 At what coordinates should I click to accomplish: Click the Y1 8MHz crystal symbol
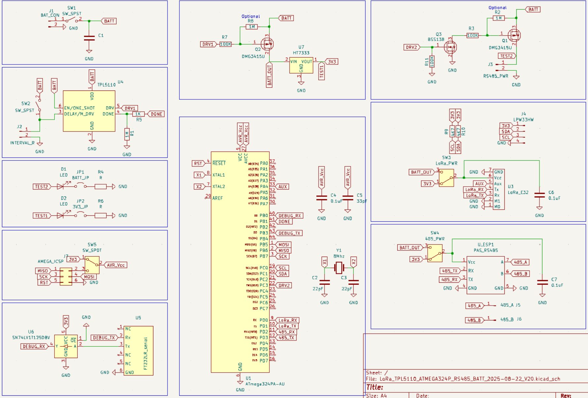339,268
